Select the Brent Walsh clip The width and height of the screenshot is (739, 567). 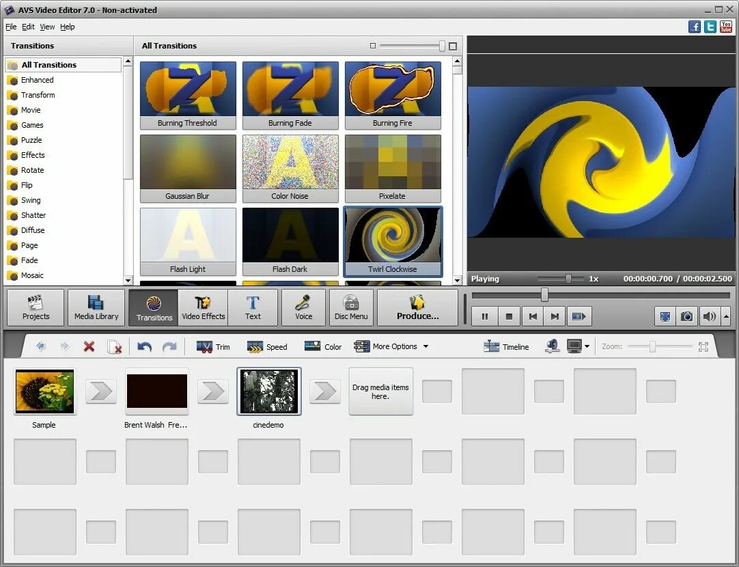[x=157, y=391]
